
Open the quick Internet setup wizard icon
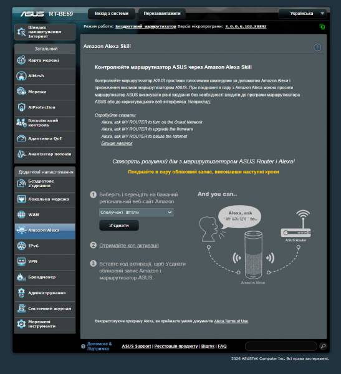tap(21, 32)
